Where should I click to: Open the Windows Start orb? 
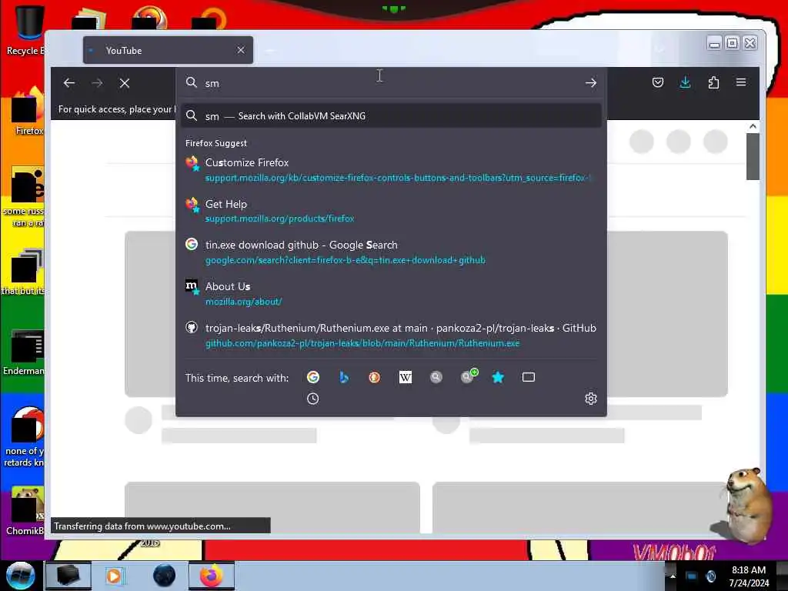coord(20,576)
